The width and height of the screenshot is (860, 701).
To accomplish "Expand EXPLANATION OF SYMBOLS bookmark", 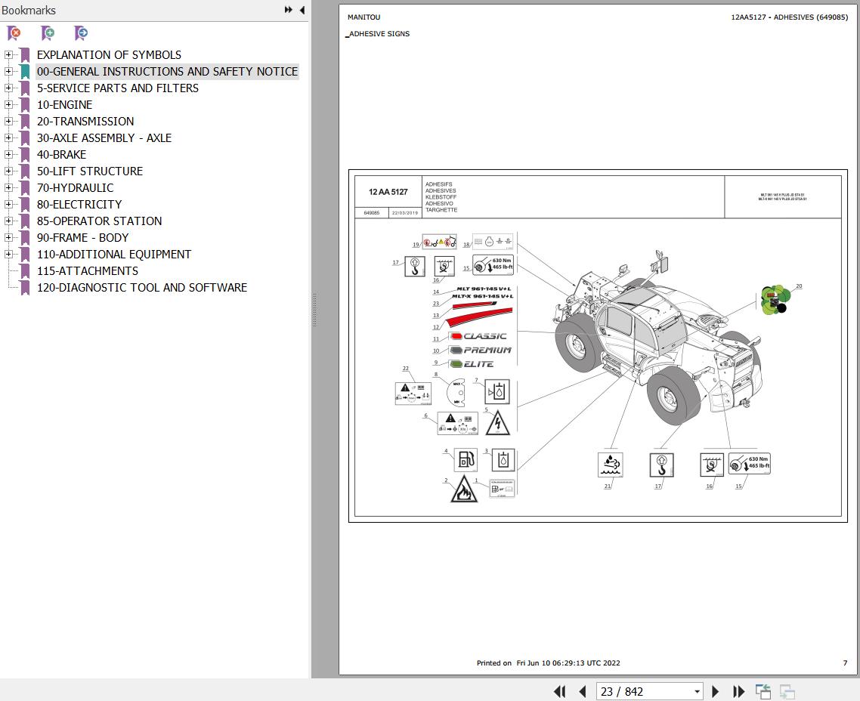I will 8,55.
